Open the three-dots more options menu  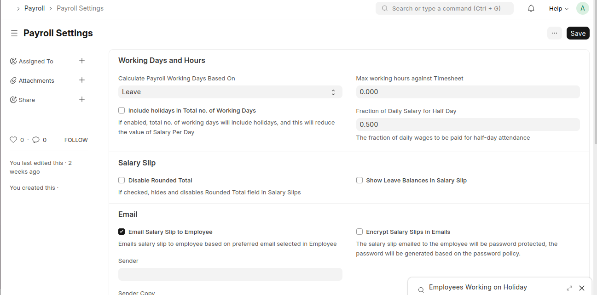[x=554, y=33]
